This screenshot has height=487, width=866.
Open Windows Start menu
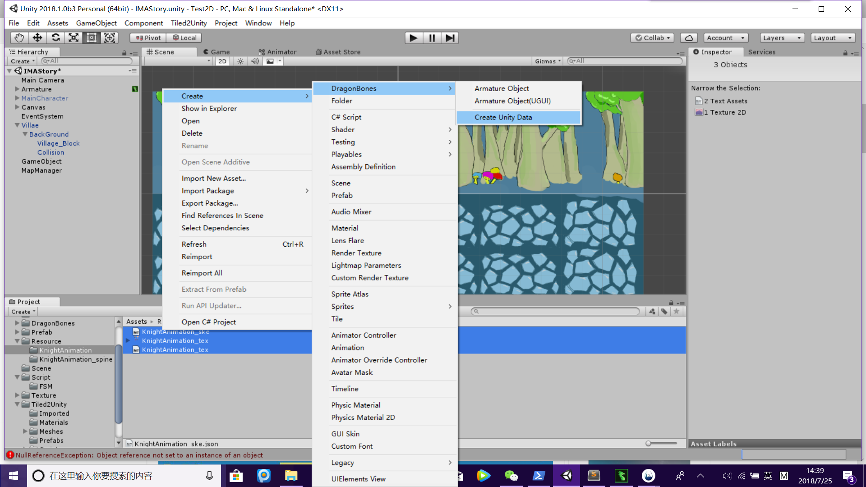[x=14, y=476]
